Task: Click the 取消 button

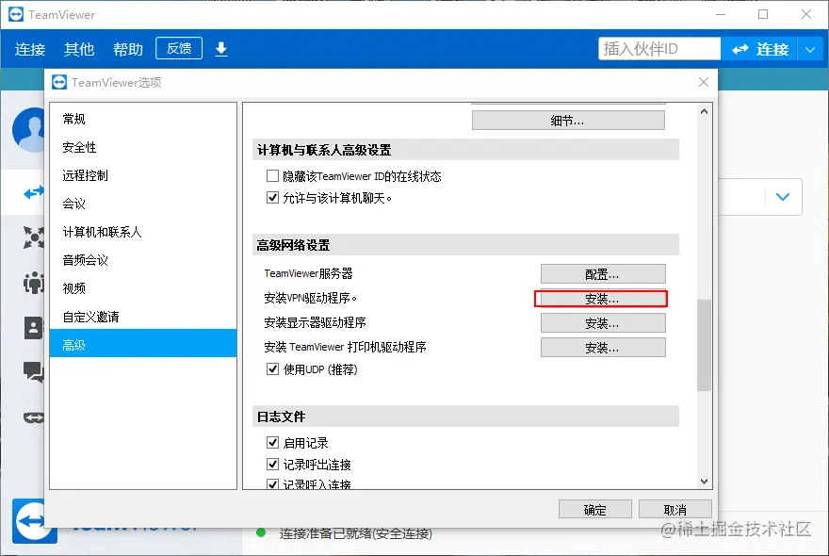Action: 675,510
